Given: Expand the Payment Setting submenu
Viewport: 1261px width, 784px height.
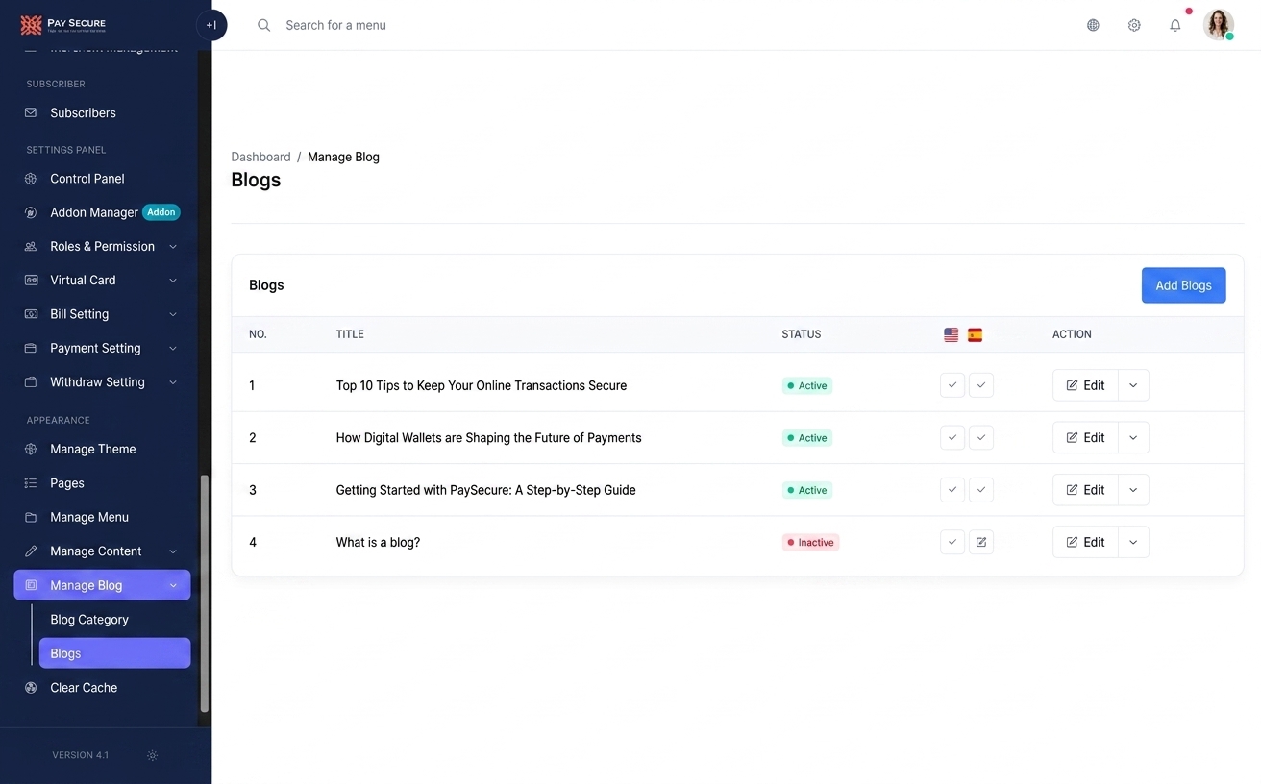Looking at the screenshot, I should pos(173,348).
